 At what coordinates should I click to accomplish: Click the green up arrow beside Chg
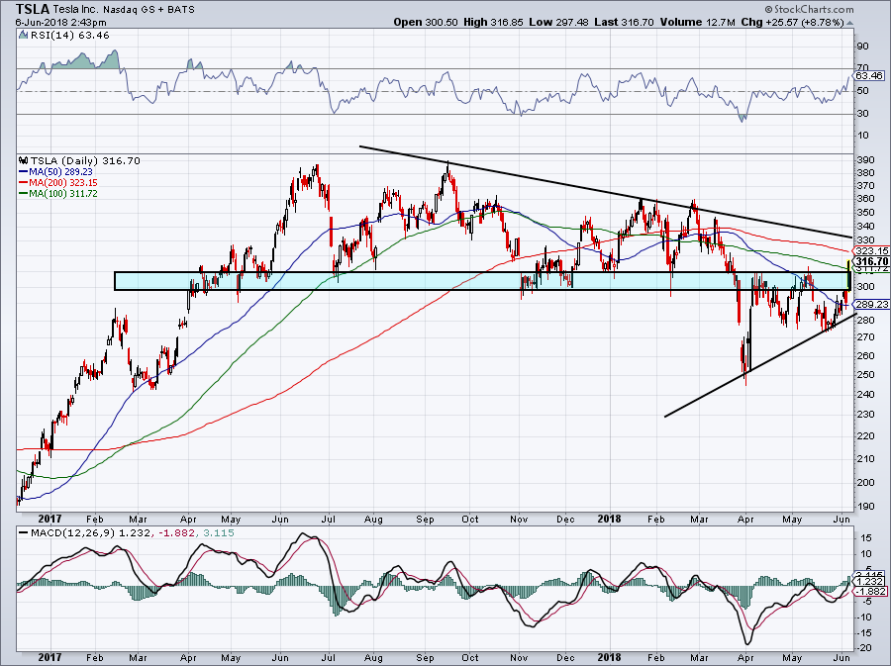pos(849,23)
